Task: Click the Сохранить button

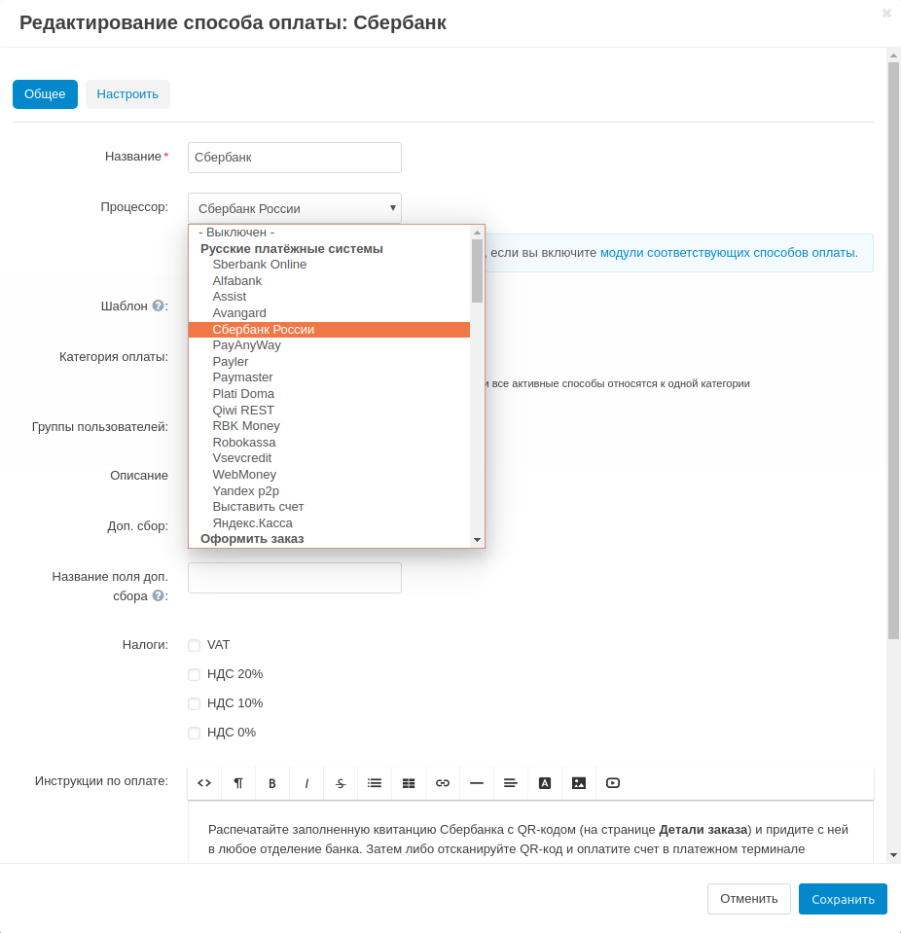Action: click(843, 899)
